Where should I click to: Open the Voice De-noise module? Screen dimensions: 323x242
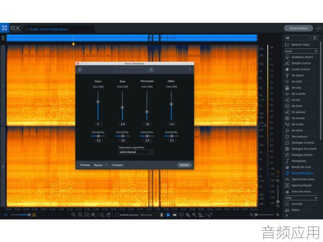tap(298, 191)
